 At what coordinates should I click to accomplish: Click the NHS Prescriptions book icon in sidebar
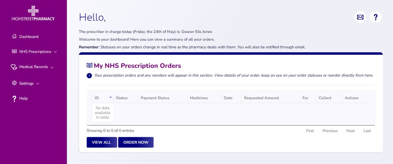pos(14,51)
